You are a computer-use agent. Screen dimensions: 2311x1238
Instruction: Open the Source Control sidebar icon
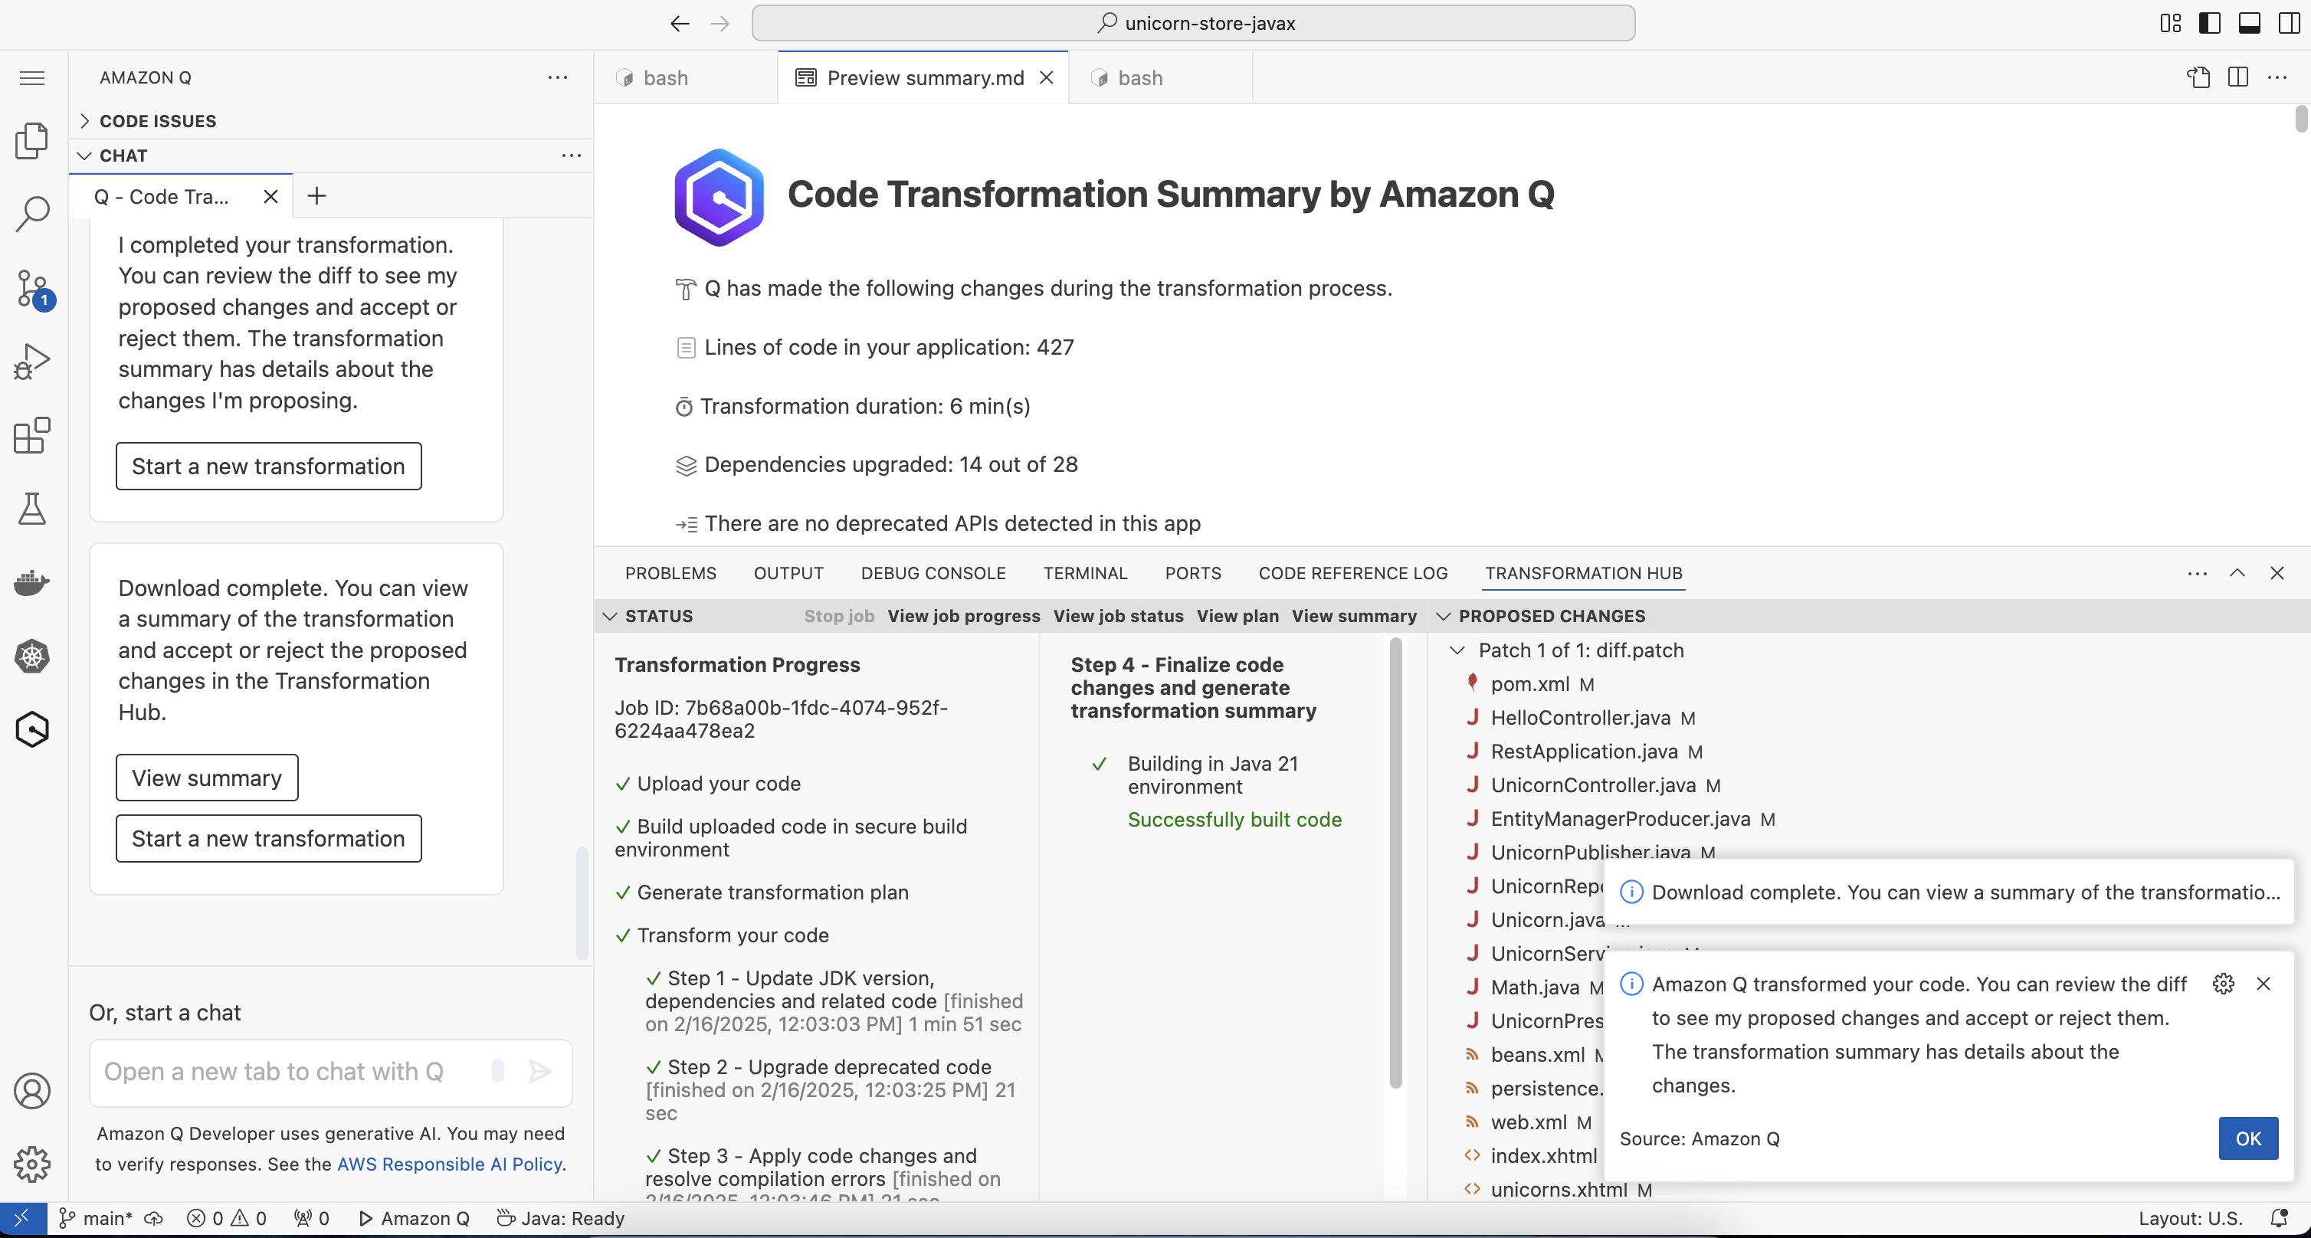tap(33, 289)
